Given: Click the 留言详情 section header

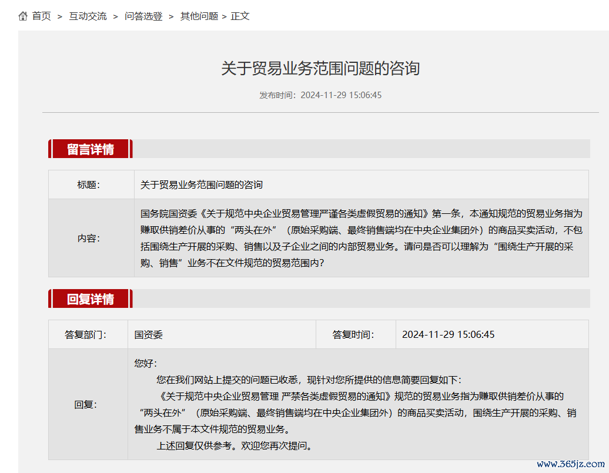Looking at the screenshot, I should click(x=91, y=149).
